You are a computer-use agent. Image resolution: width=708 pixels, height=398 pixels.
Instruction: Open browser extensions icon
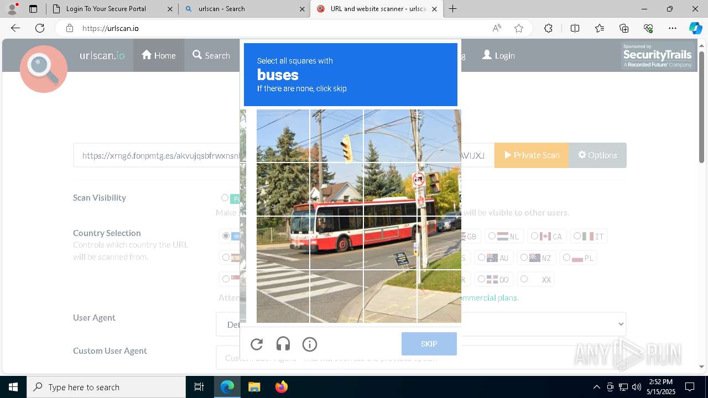(548, 28)
